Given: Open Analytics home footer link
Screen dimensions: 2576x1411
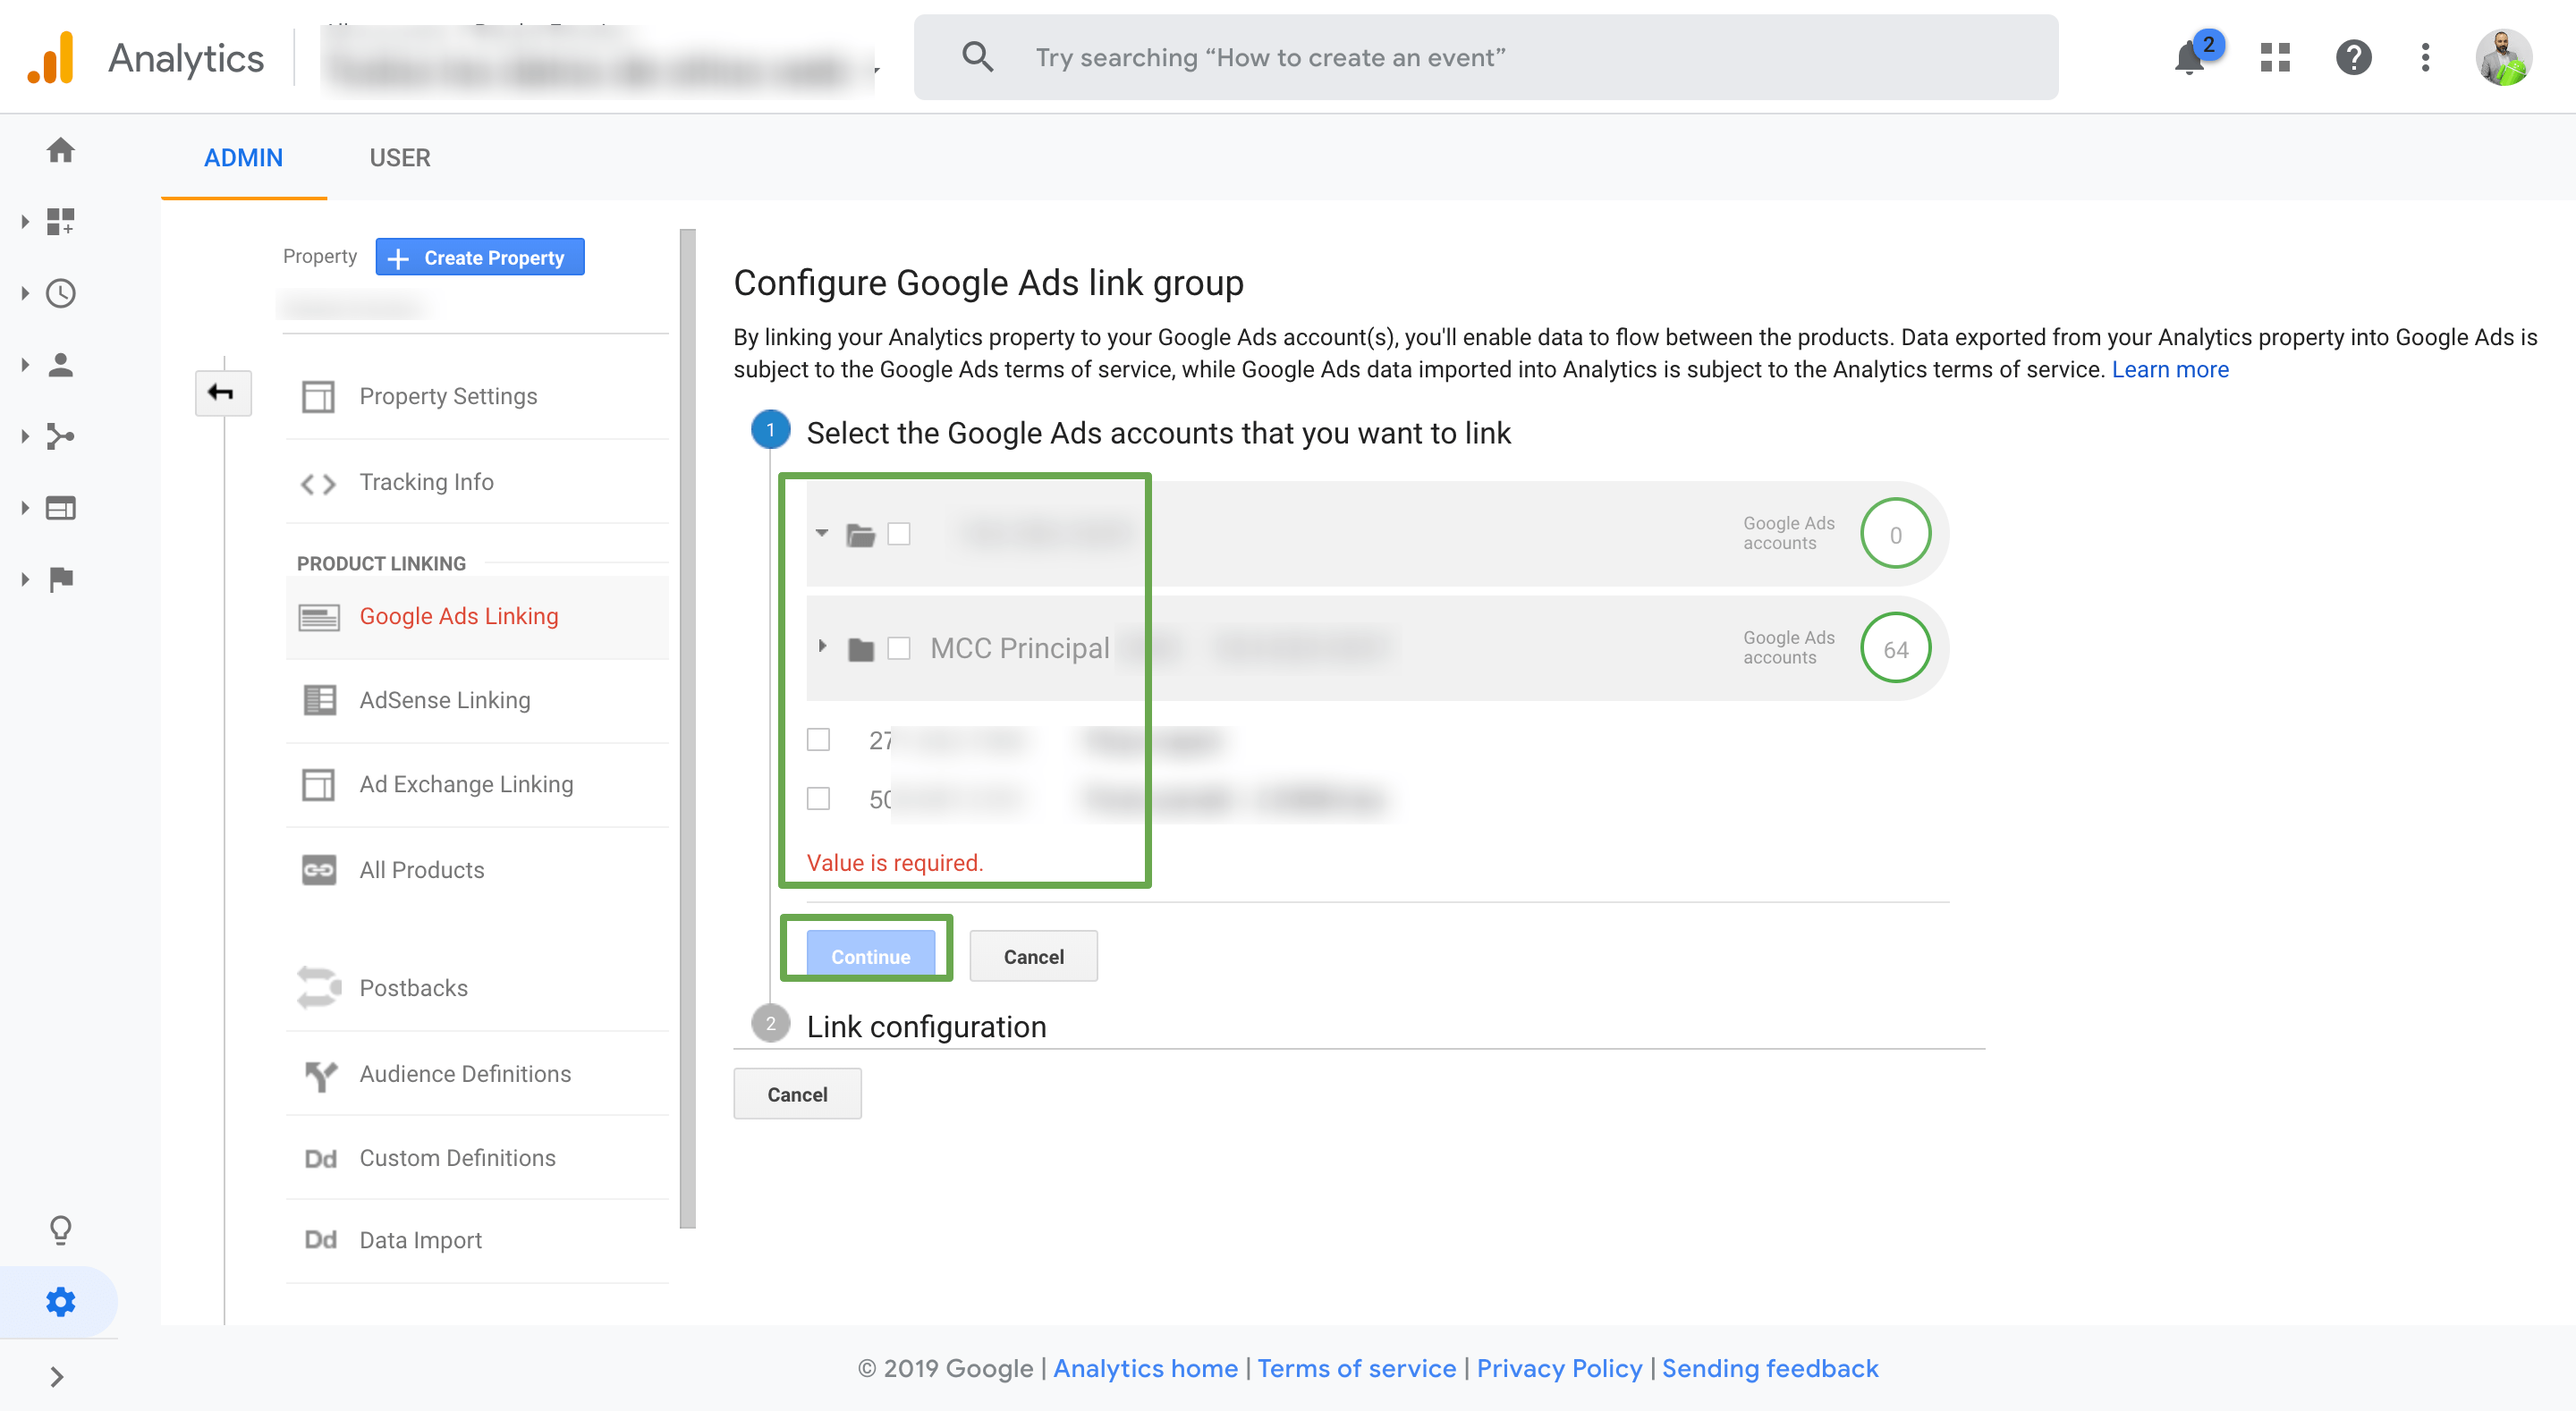Looking at the screenshot, I should [1145, 1368].
